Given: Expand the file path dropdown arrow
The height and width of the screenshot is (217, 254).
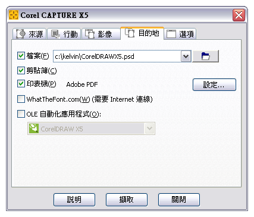Looking at the screenshot, I should pyautogui.click(x=186, y=56).
